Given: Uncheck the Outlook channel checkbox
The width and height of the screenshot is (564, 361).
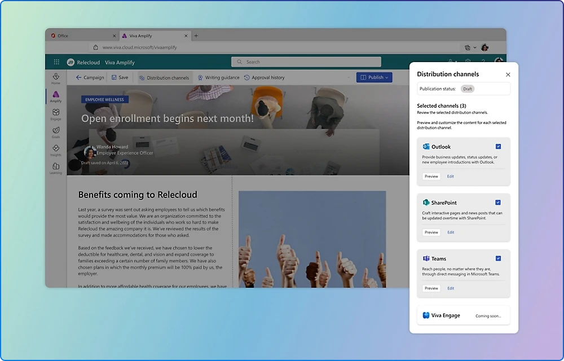Looking at the screenshot, I should click(498, 146).
